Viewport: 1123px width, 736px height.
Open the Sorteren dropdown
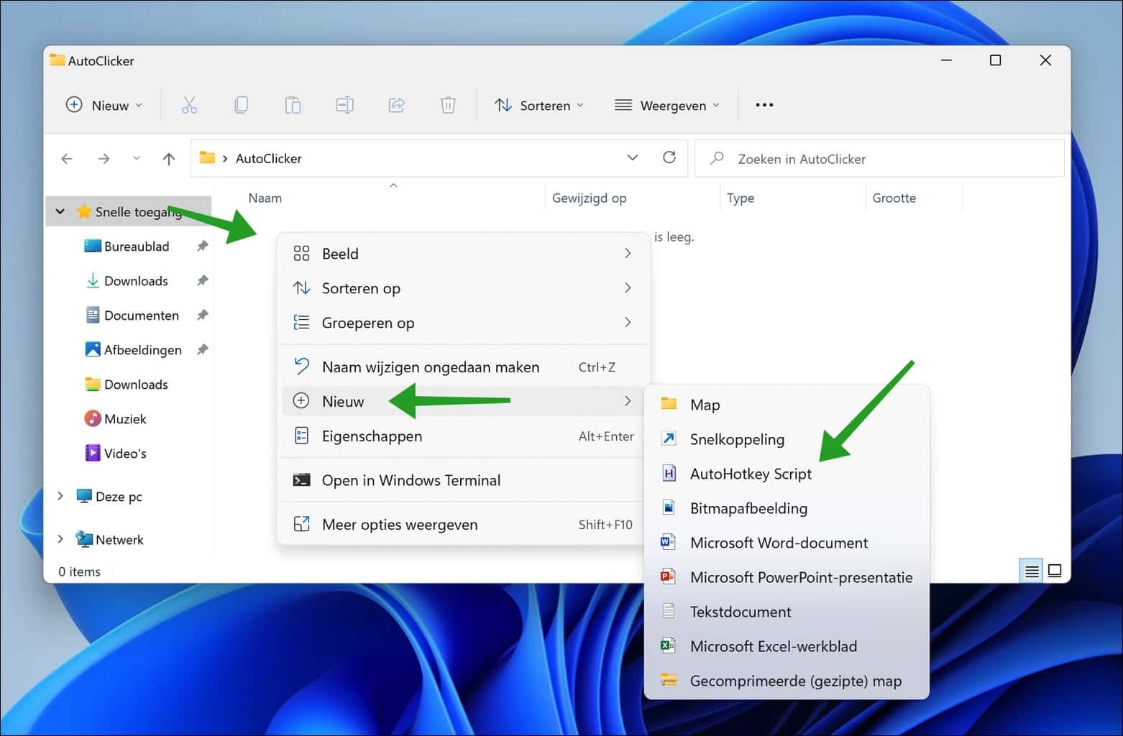[x=539, y=106]
